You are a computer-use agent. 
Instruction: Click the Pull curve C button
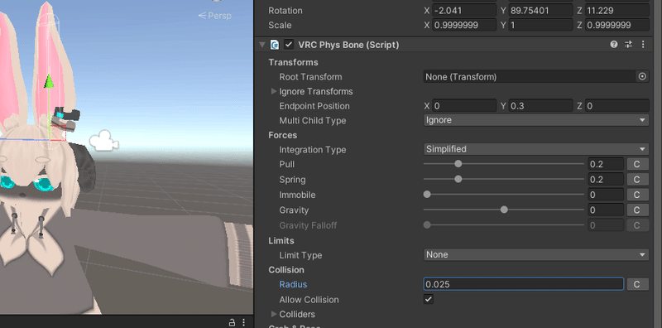click(637, 164)
